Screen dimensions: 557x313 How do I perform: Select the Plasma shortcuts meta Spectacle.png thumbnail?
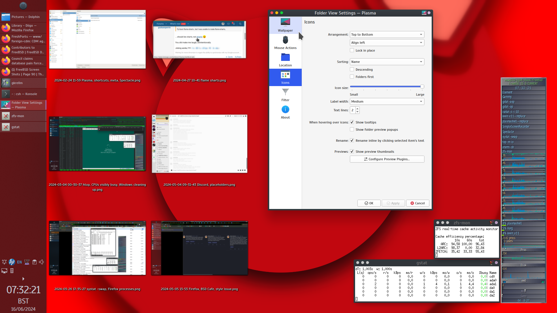[97, 39]
